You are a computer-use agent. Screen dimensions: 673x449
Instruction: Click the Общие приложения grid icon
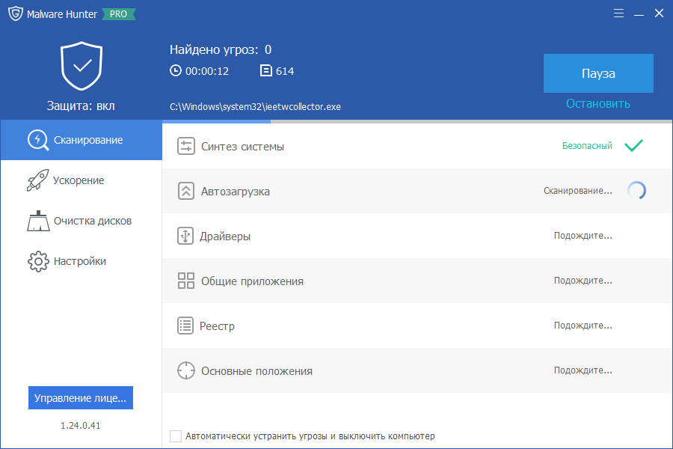[186, 281]
